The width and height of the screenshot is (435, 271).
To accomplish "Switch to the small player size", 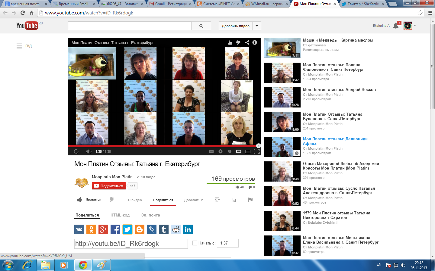I will [239, 151].
